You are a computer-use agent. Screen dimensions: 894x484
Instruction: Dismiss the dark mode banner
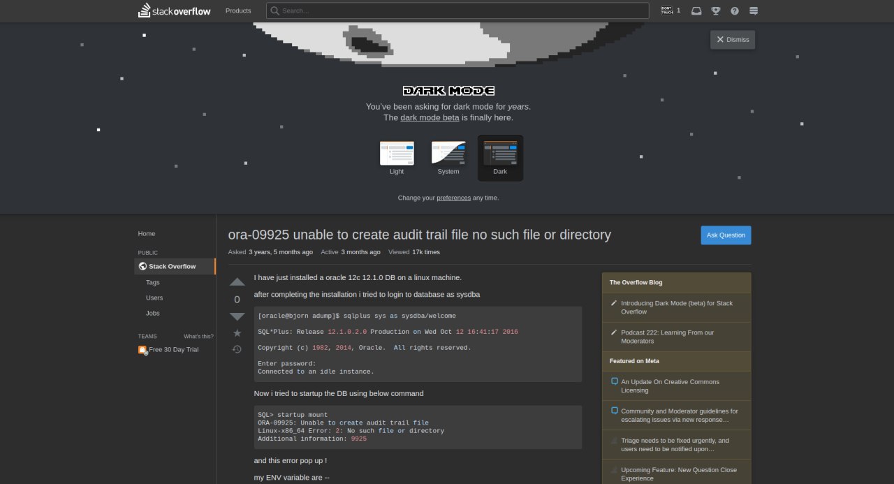[733, 40]
